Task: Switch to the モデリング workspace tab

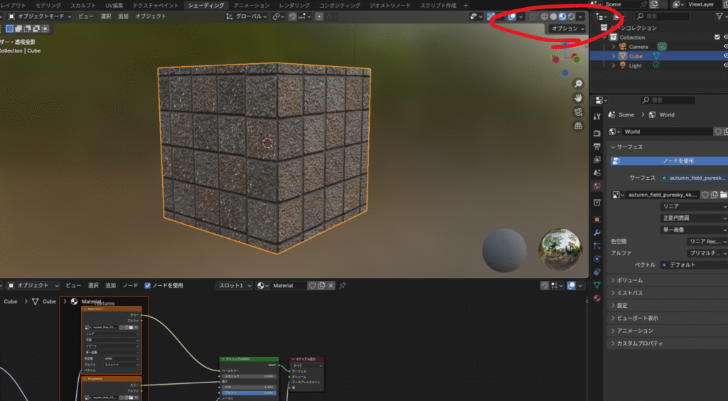Action: click(48, 5)
